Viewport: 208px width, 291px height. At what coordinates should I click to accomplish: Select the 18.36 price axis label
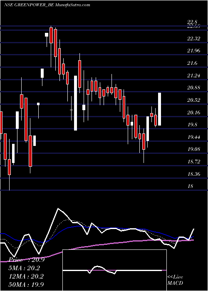pyautogui.click(x=194, y=174)
